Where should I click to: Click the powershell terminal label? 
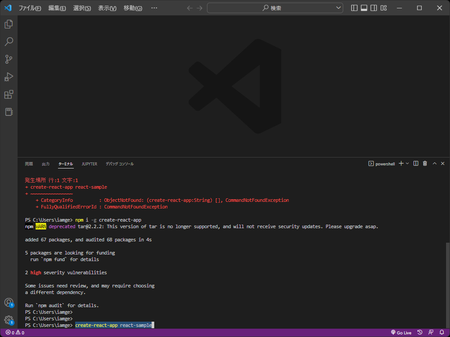pyautogui.click(x=382, y=164)
